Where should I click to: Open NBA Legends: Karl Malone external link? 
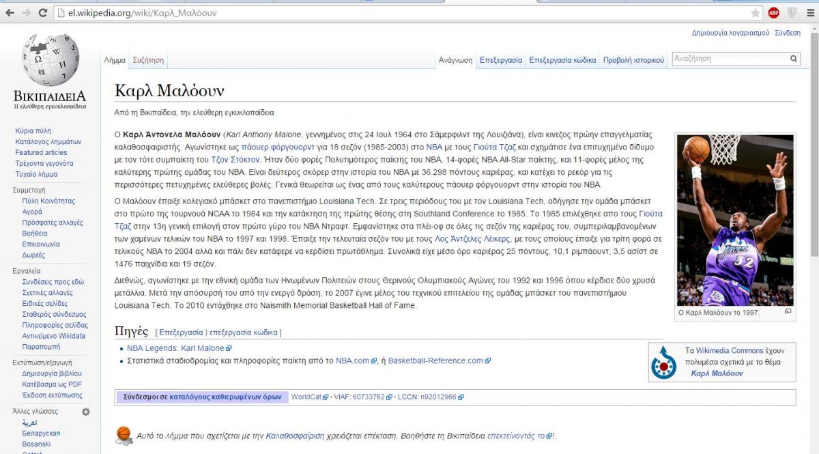point(175,348)
